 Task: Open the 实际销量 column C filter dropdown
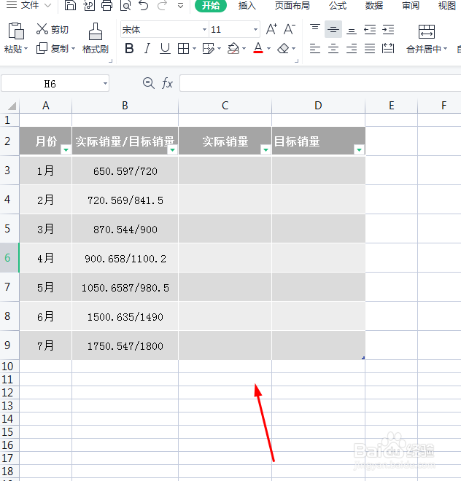tap(266, 149)
